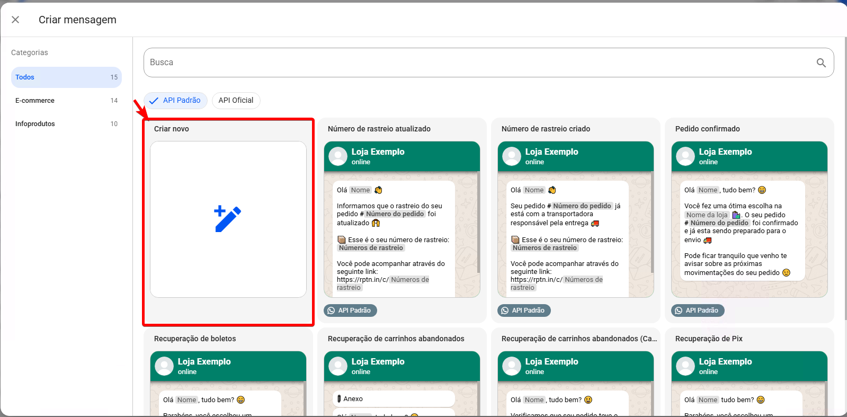Toggle the API Oficial filter chip

tap(236, 100)
